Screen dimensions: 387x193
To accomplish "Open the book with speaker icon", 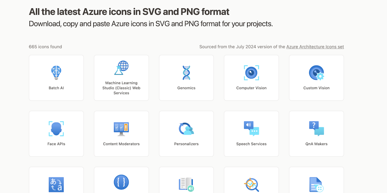I will (186, 185).
